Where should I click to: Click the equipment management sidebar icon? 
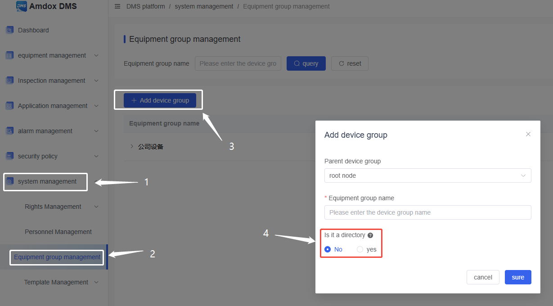point(9,55)
